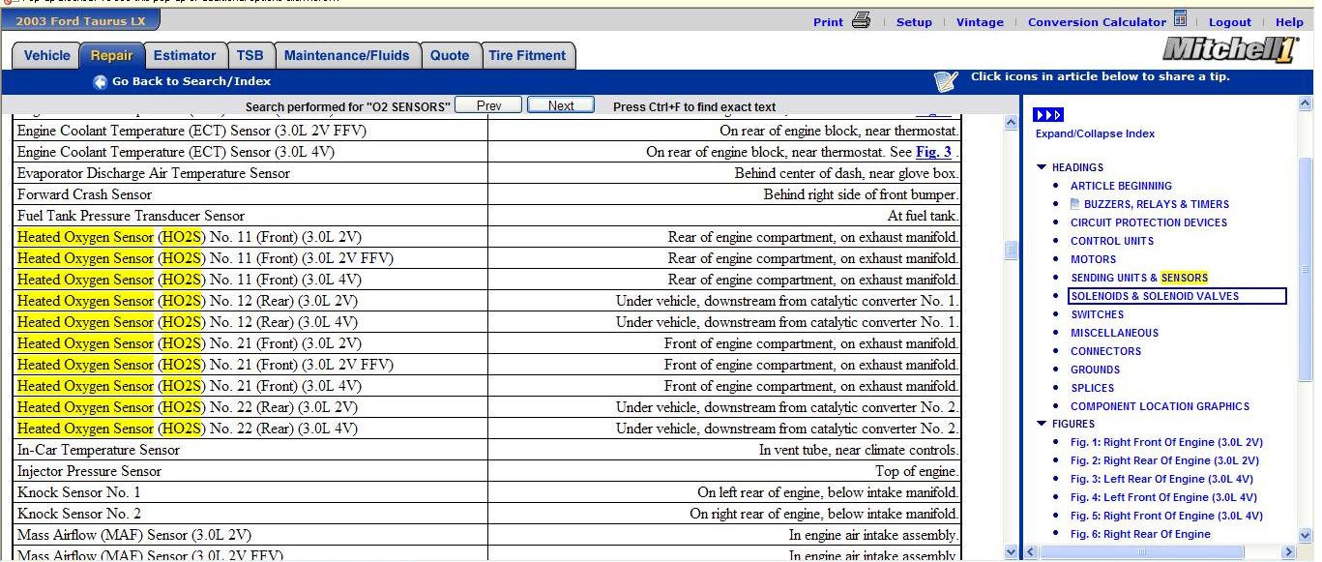Collapse the FIGURES section

point(1042,424)
